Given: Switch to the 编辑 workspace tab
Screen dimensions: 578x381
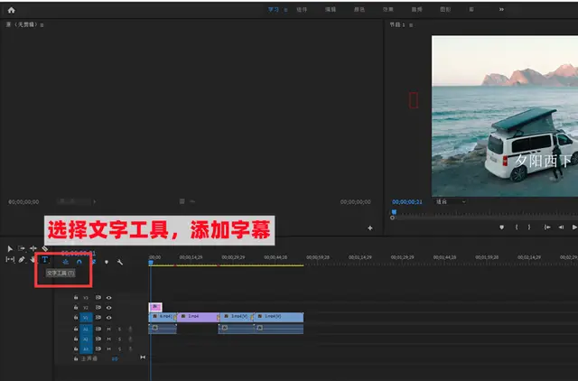Looking at the screenshot, I should click(x=331, y=10).
